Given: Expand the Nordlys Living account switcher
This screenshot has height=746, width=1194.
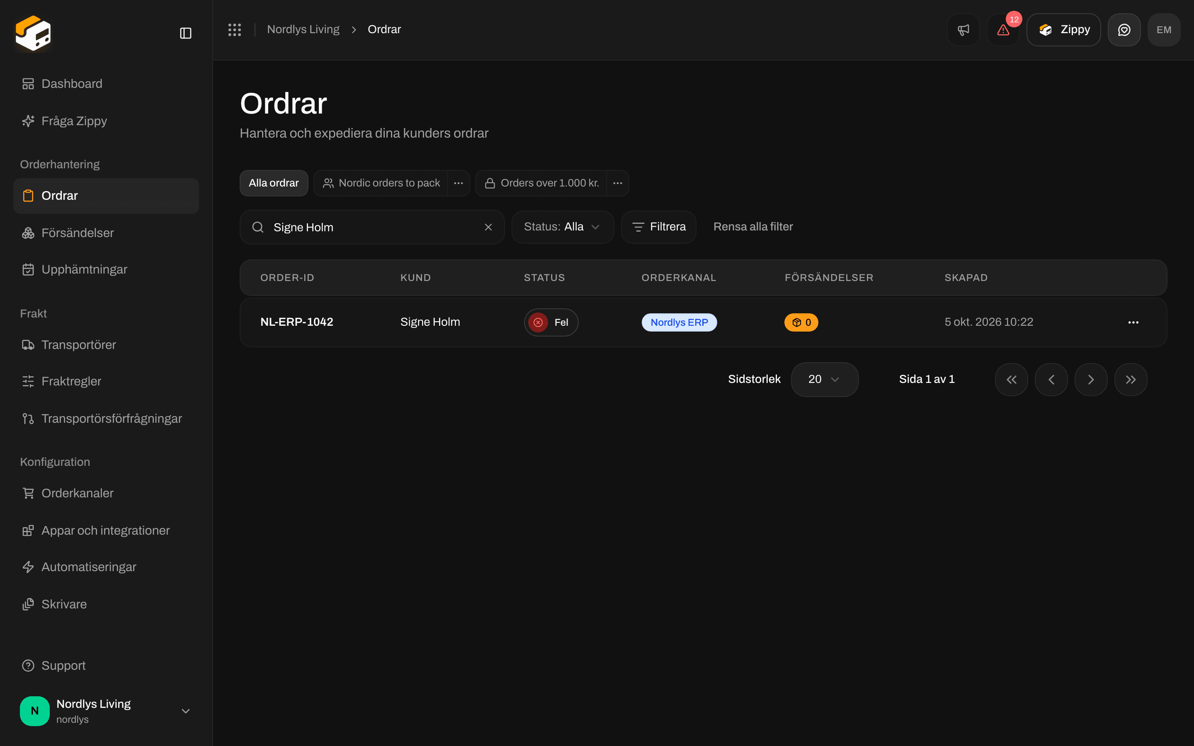Looking at the screenshot, I should pyautogui.click(x=106, y=711).
